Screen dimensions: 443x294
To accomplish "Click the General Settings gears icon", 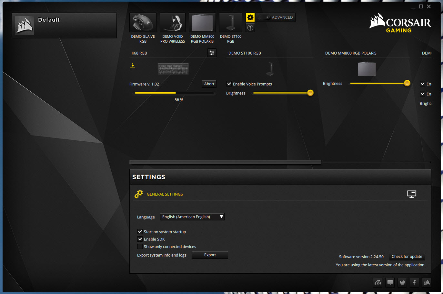I will [x=139, y=194].
